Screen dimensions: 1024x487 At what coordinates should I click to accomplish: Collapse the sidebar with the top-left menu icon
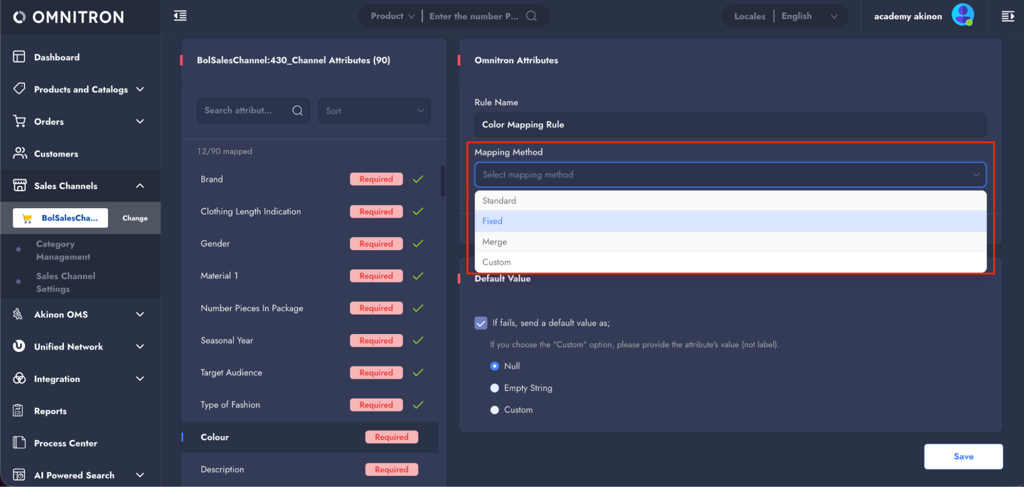click(180, 16)
